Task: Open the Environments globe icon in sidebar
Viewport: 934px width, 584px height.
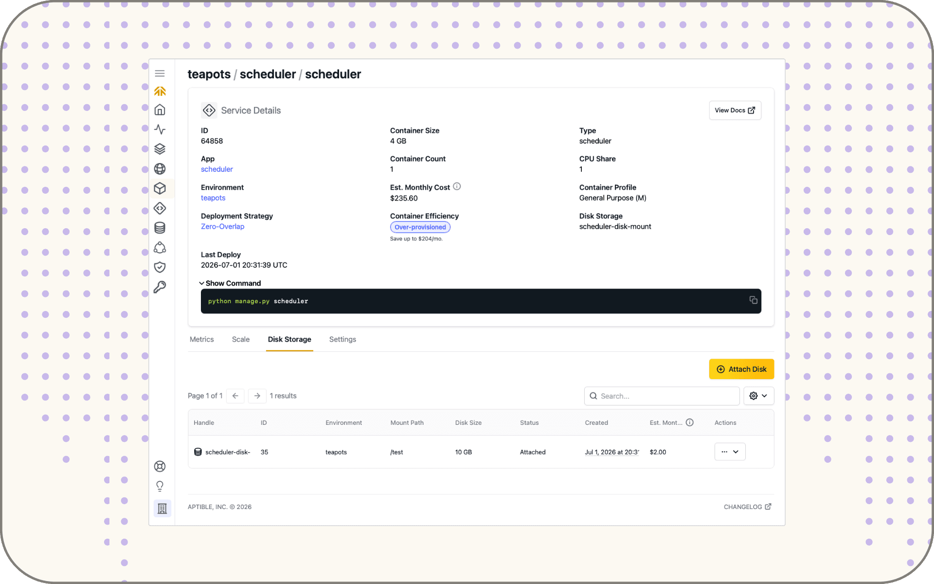Action: (160, 169)
